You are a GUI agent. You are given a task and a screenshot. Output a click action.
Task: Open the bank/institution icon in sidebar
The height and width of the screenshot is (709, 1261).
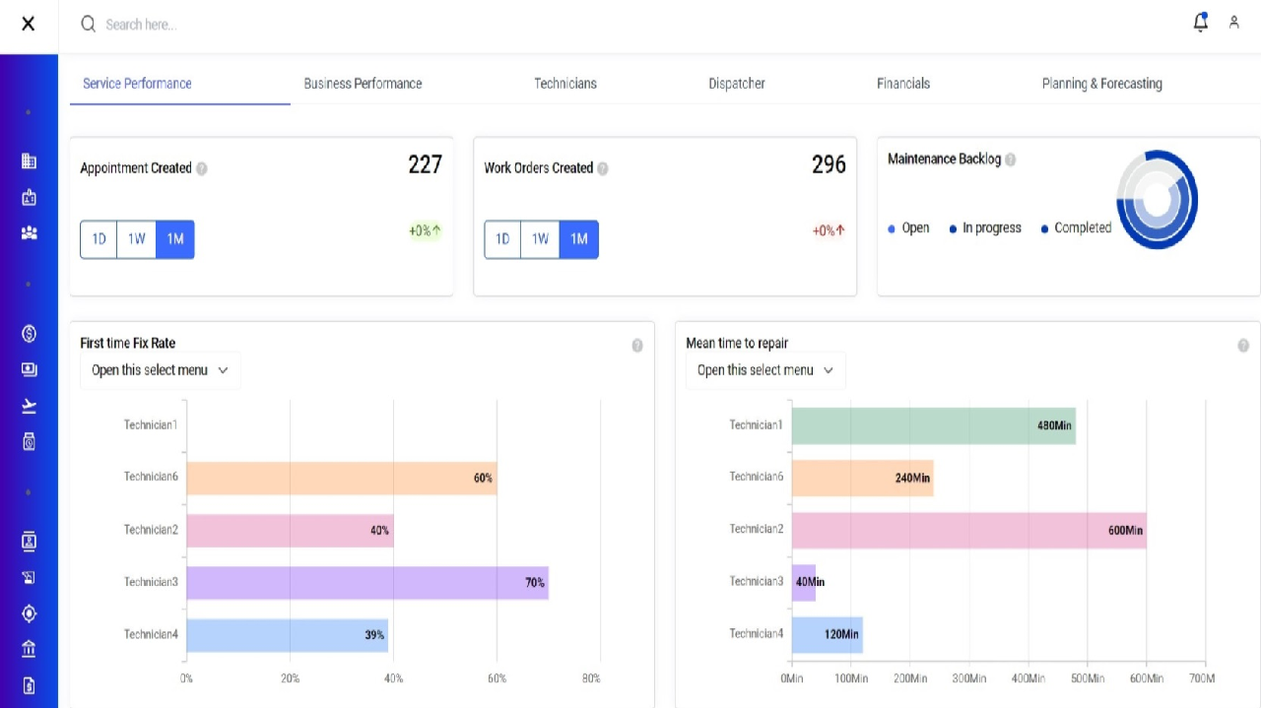pyautogui.click(x=29, y=649)
